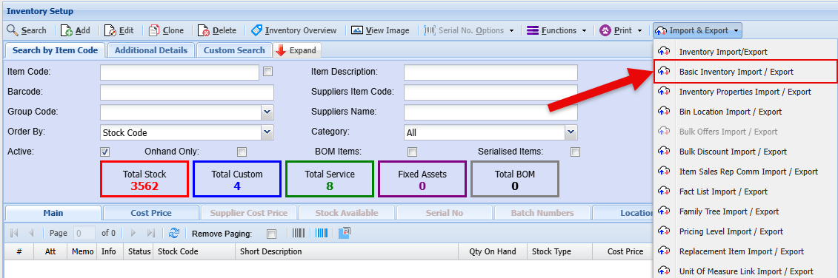Click the Add item toolbar button

click(76, 30)
